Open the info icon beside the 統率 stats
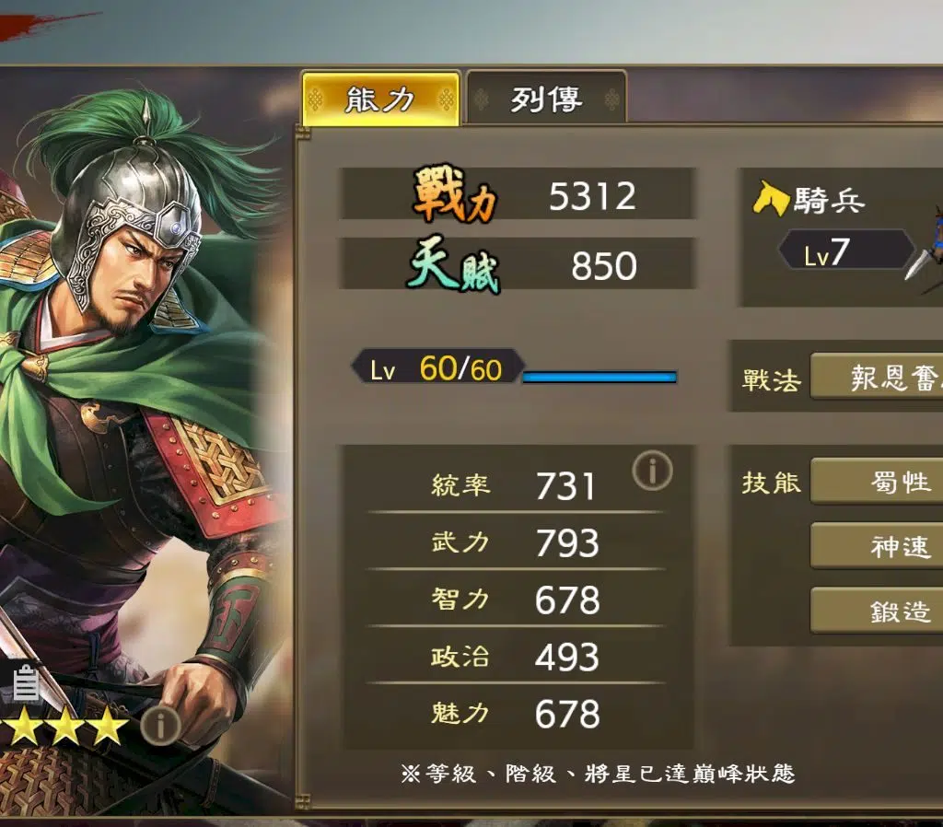 pos(652,471)
